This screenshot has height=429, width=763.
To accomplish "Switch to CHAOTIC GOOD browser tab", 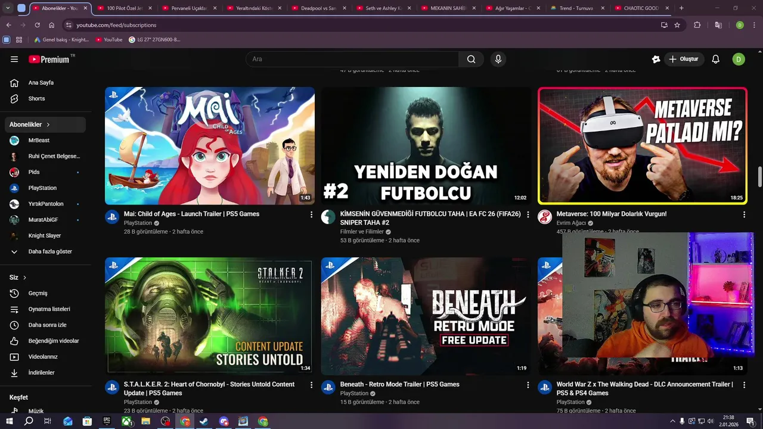I will [641, 8].
